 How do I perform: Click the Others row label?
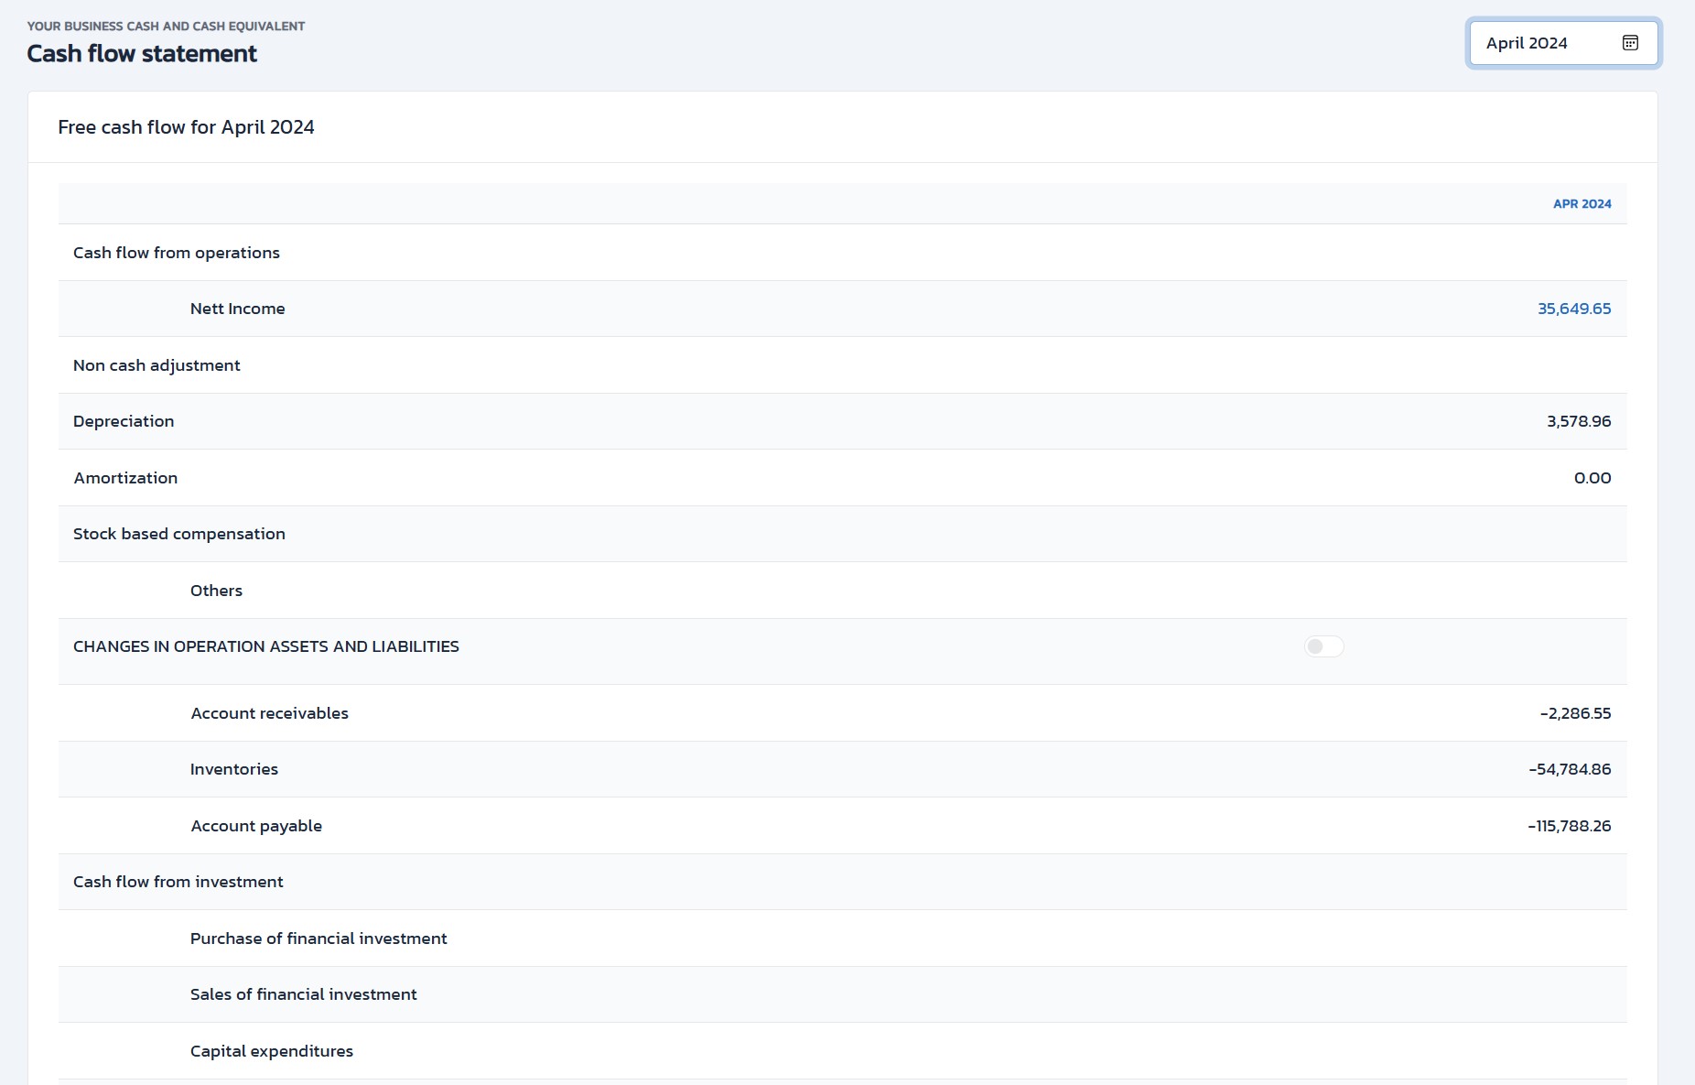click(x=216, y=591)
